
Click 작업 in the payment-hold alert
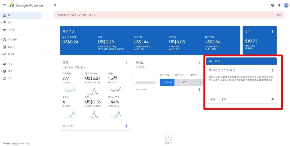(x=279, y=15)
